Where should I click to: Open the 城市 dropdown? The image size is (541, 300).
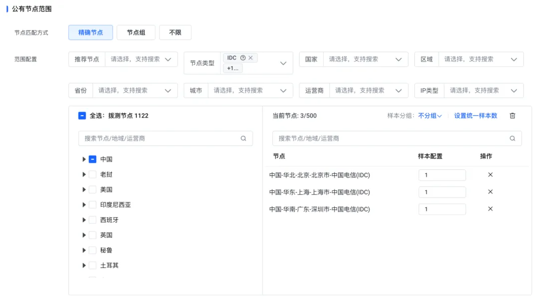250,91
